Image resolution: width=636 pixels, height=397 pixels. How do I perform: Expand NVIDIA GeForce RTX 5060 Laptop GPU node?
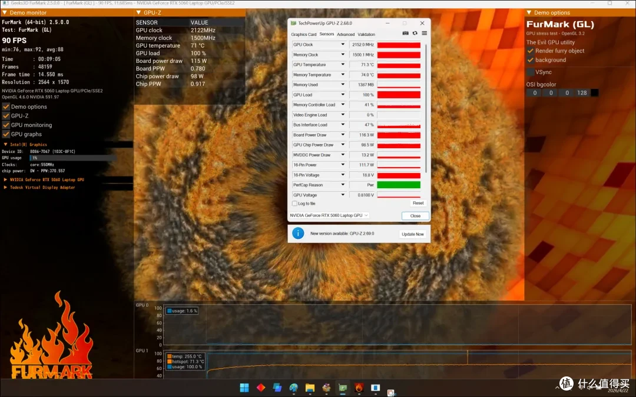click(5, 179)
